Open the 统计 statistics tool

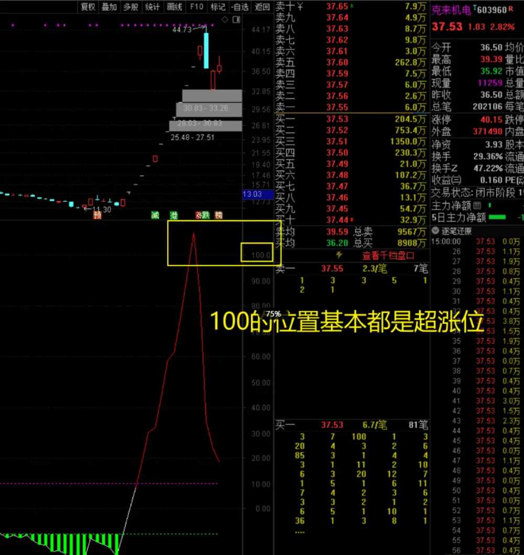(x=152, y=7)
